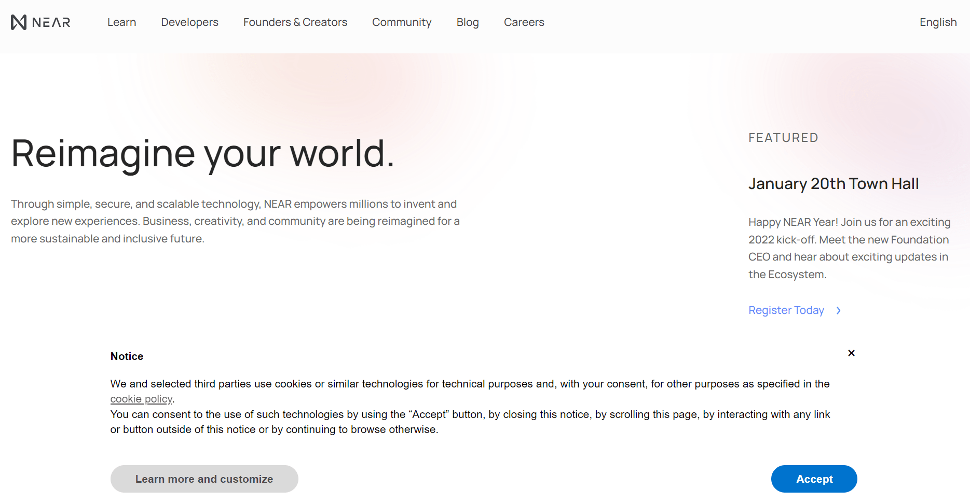Select the January 20th Town Hall title

[833, 184]
